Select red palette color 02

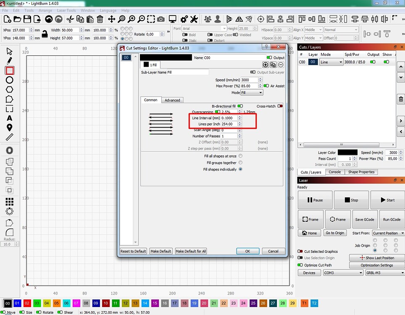click(x=27, y=303)
